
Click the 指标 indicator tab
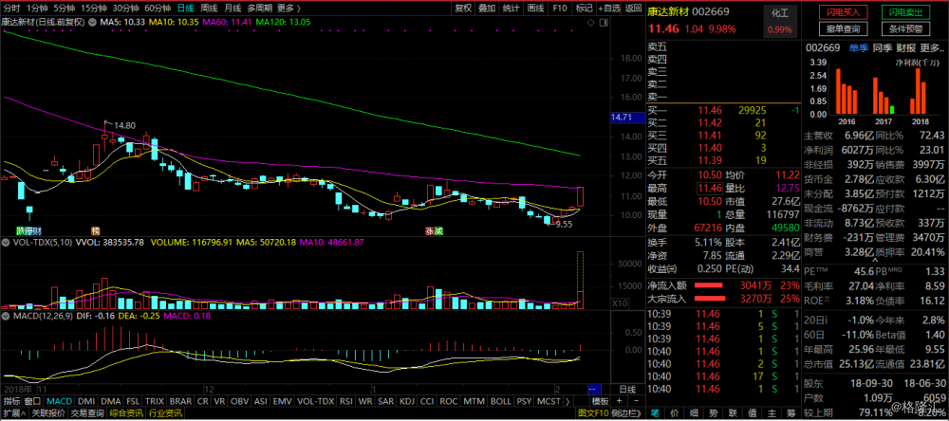click(11, 401)
